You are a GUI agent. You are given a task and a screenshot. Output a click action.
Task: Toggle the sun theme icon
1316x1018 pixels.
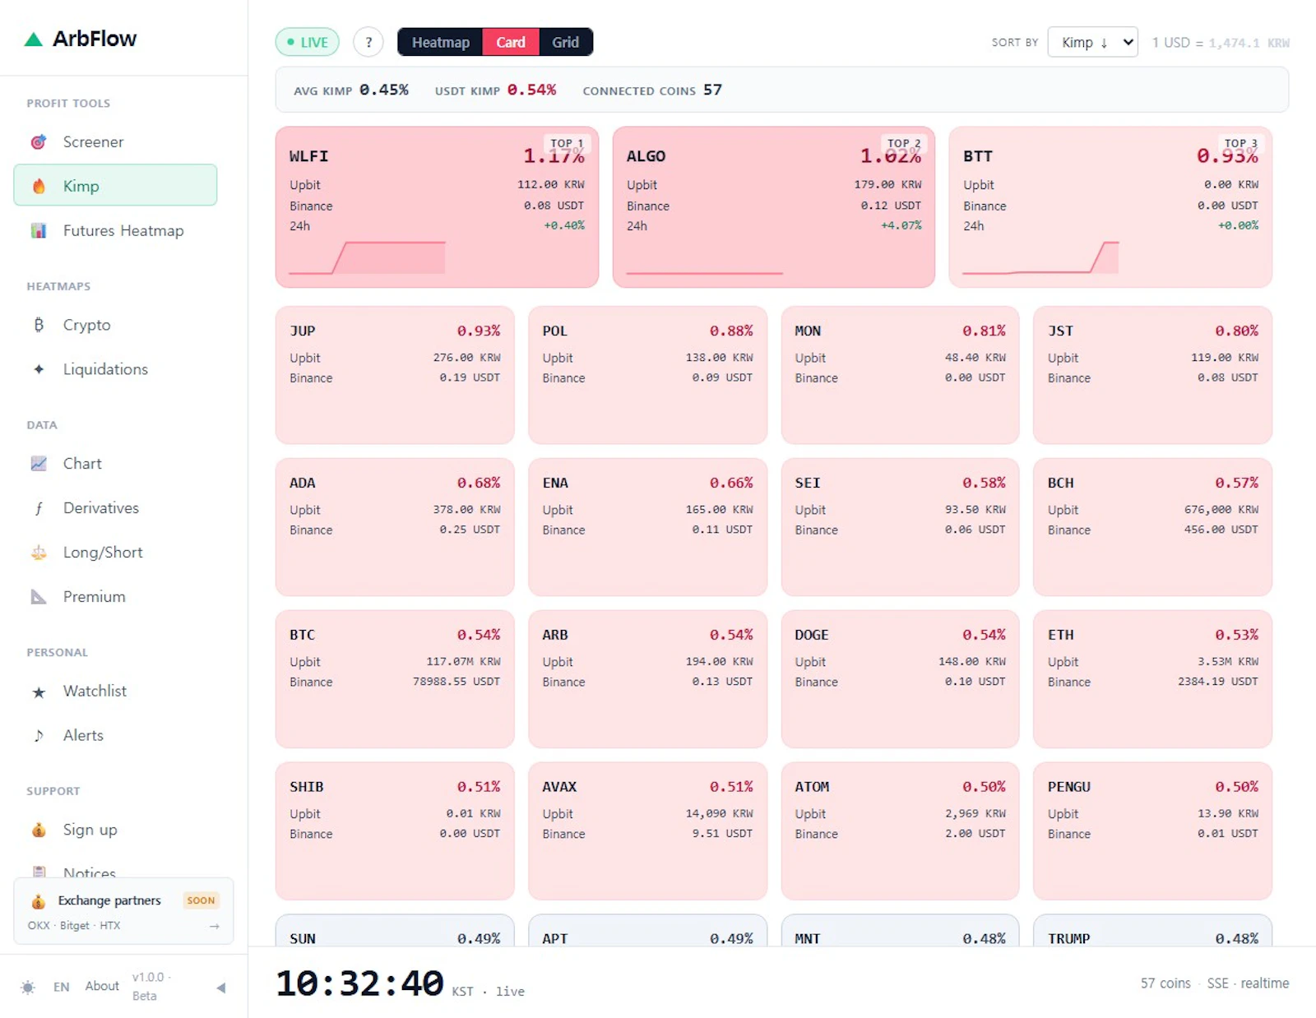click(28, 987)
